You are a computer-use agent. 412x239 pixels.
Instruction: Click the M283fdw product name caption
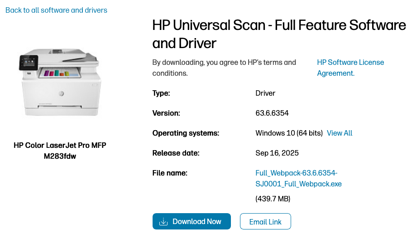tap(60, 151)
